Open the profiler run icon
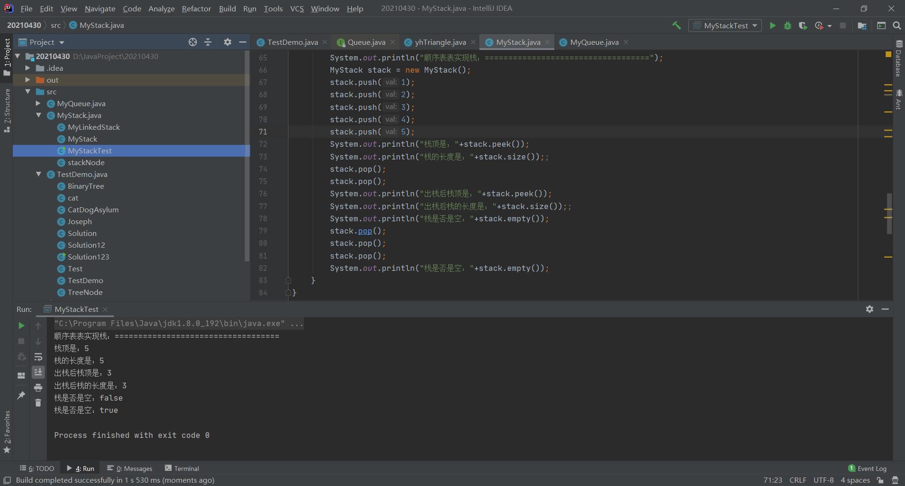Viewport: 905px width, 486px height. (819, 25)
